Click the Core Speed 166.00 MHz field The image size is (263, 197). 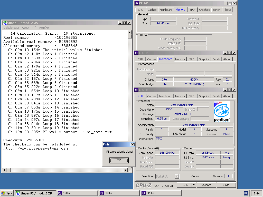click(x=167, y=153)
